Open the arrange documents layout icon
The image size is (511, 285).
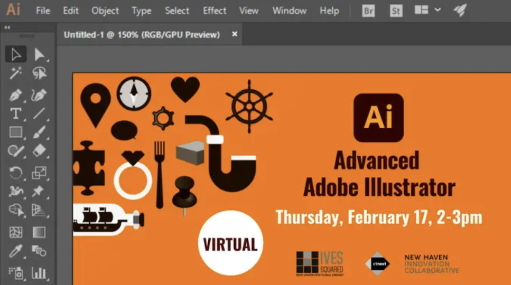point(421,9)
